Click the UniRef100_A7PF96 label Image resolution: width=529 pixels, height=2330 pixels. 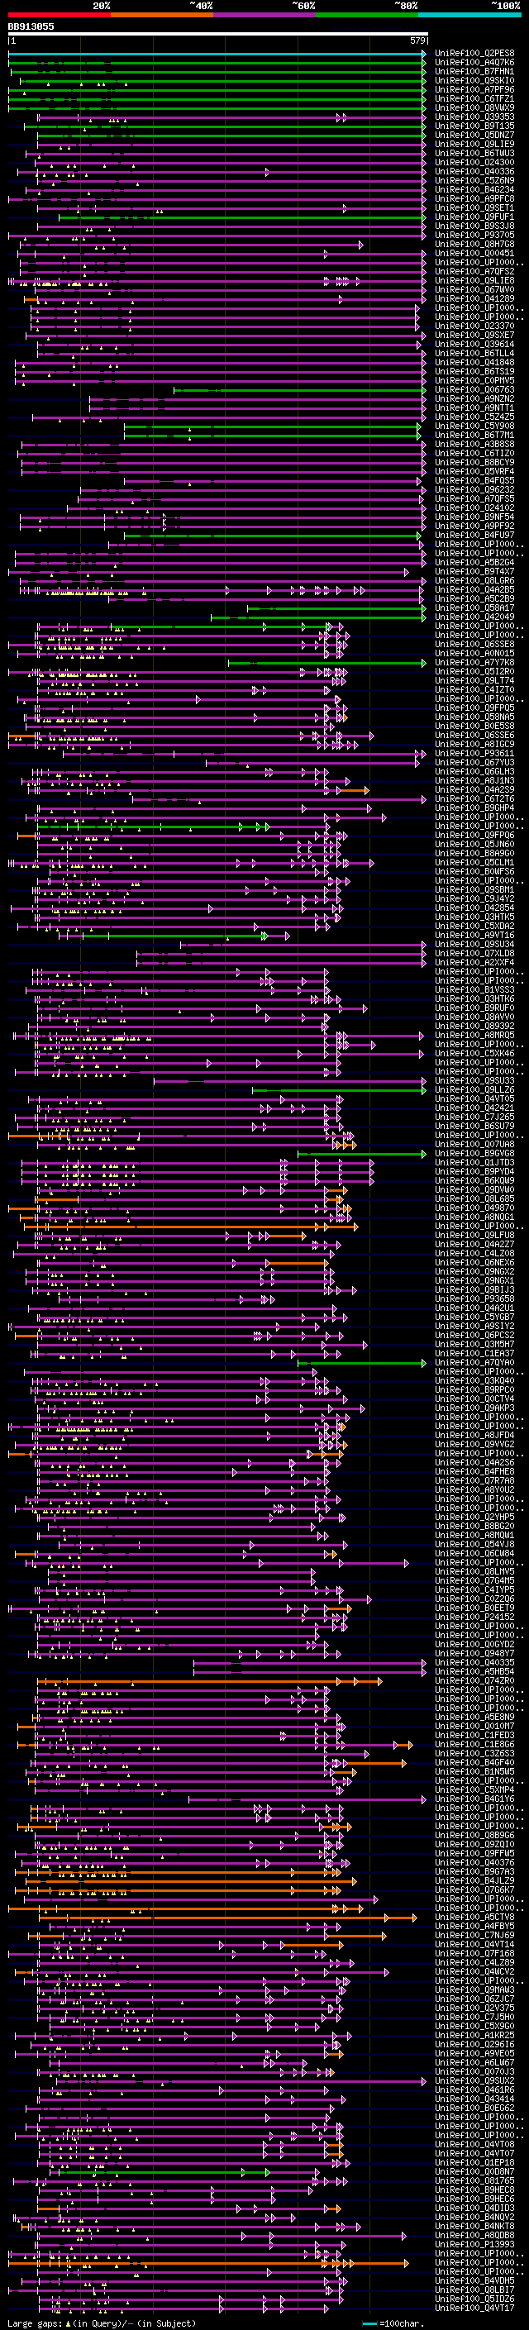click(474, 89)
